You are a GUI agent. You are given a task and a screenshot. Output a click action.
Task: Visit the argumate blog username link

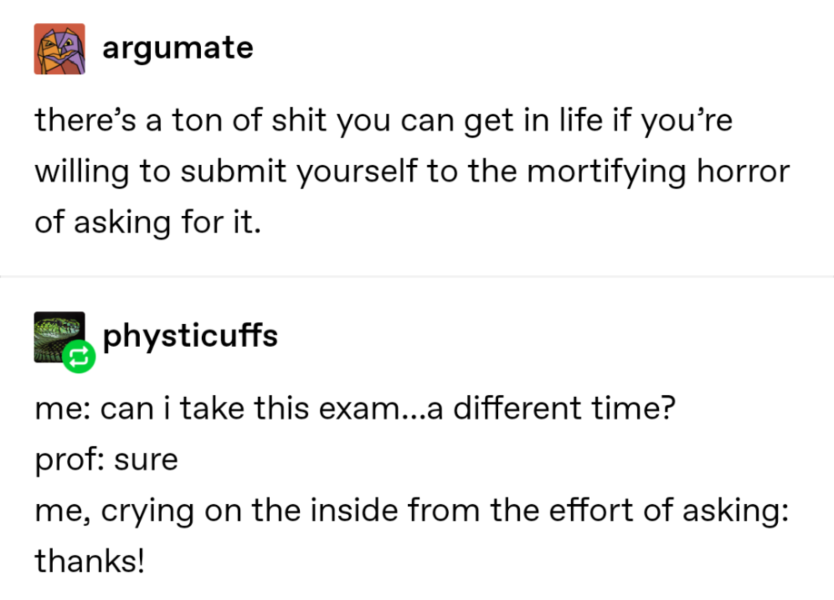178,48
